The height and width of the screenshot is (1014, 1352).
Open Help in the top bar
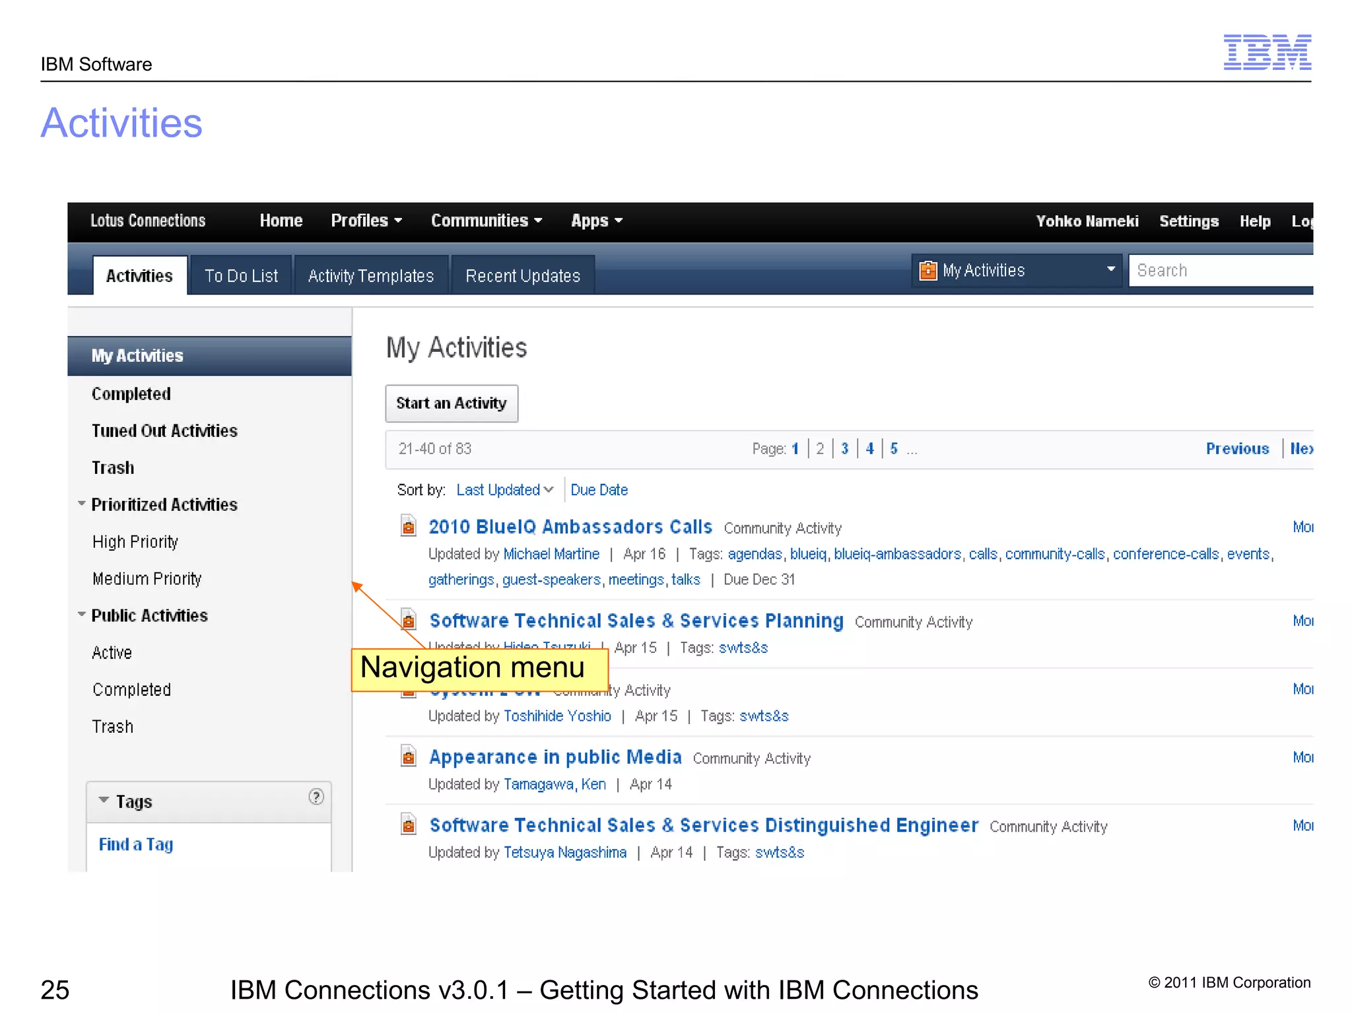(x=1255, y=221)
